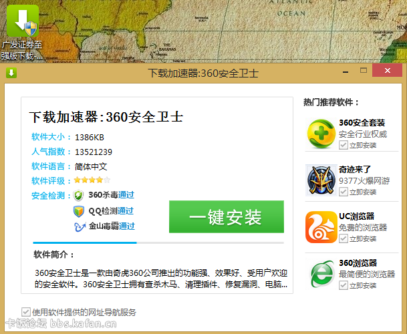This screenshot has height=334, width=407.
Task: Click the 1386KB software size value
Action: (90, 137)
